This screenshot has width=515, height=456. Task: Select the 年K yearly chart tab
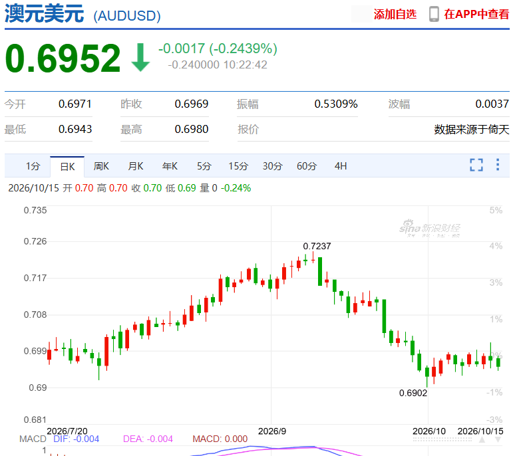click(x=170, y=166)
